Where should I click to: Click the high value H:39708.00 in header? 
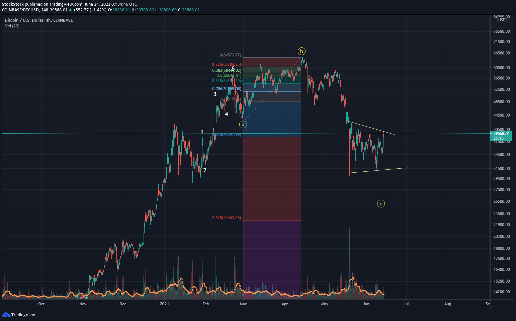click(143, 10)
